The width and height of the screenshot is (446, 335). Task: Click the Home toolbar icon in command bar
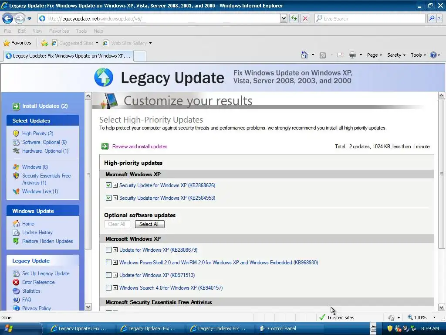tap(304, 55)
